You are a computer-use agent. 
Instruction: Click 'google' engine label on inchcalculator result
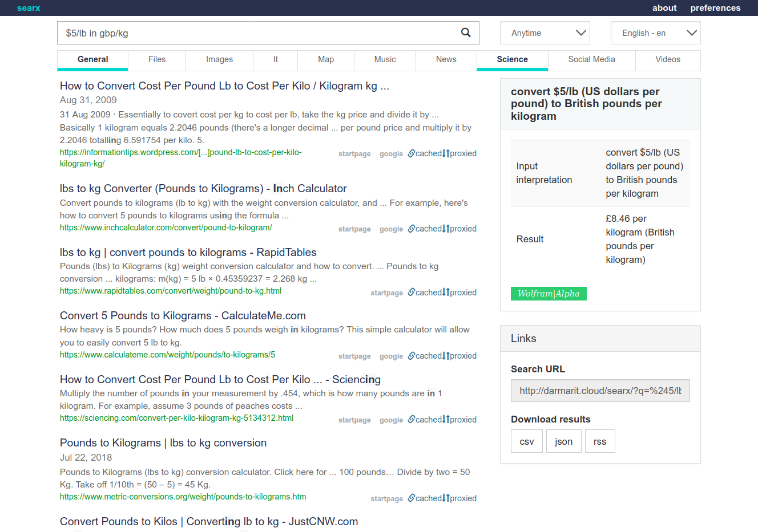tap(391, 229)
